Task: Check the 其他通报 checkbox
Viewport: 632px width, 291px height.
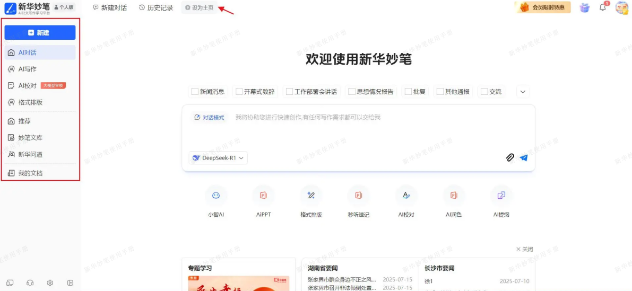Action: click(x=440, y=92)
